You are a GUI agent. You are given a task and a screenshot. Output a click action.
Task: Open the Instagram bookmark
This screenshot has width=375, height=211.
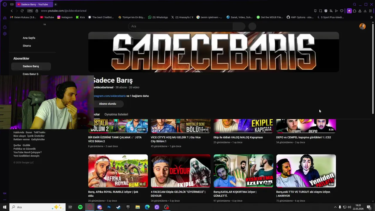(x=65, y=17)
